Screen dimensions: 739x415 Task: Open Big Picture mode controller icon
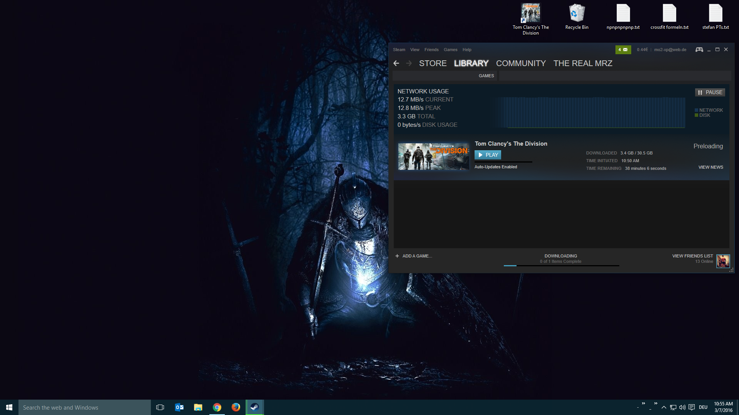pos(699,50)
